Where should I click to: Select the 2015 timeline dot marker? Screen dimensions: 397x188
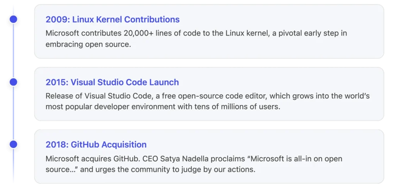13,82
